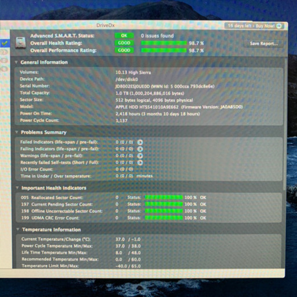
Task: Click the '/dev/disk0' device path value
Action: point(127,79)
